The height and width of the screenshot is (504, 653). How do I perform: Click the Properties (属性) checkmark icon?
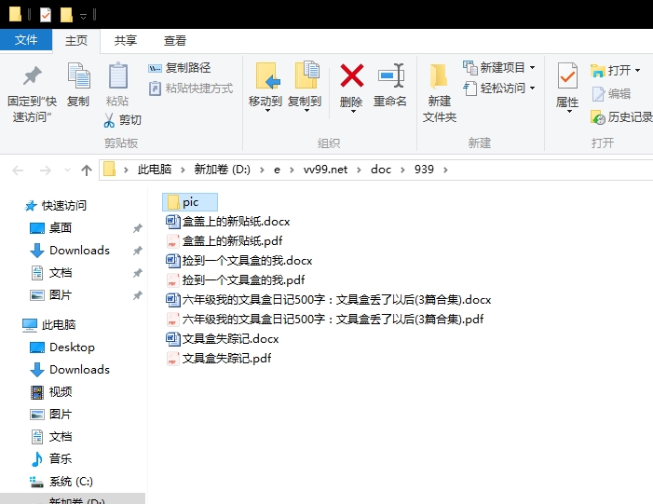click(x=567, y=76)
